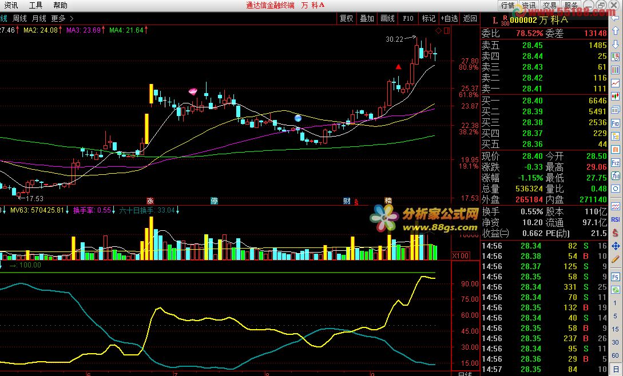The width and height of the screenshot is (623, 376).
Task: Click the 委比 78.52% value
Action: pyautogui.click(x=529, y=33)
